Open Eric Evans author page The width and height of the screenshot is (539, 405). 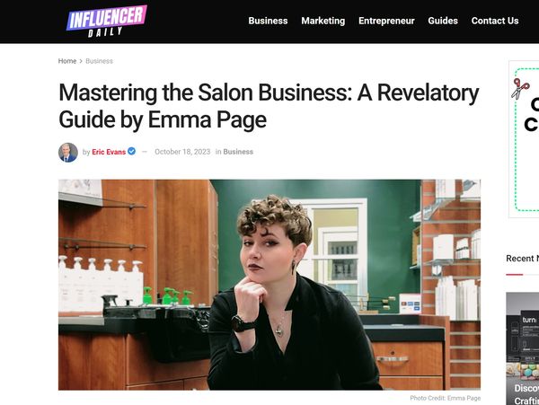click(109, 152)
